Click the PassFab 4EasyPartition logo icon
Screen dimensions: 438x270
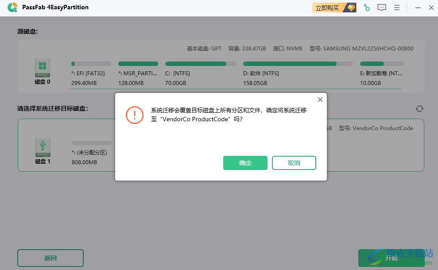coord(12,7)
